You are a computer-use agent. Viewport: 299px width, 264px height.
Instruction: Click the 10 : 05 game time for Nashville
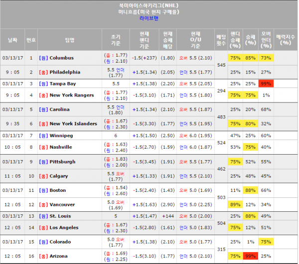[12, 147]
